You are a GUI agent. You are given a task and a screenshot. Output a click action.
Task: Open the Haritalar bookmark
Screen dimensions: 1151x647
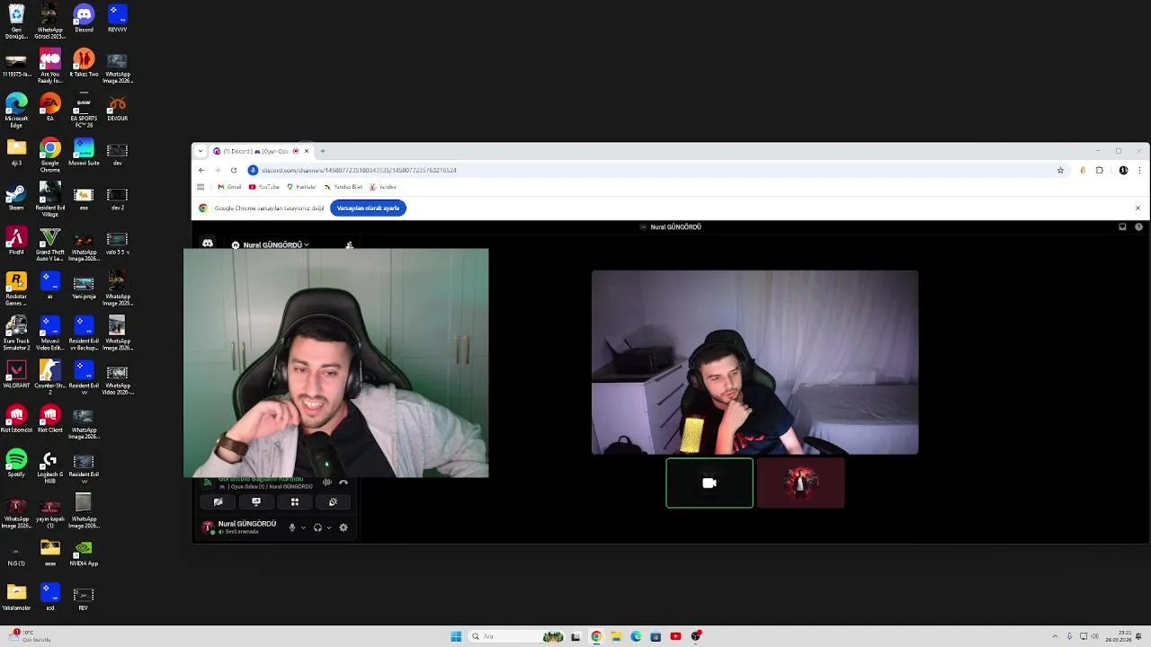(301, 187)
